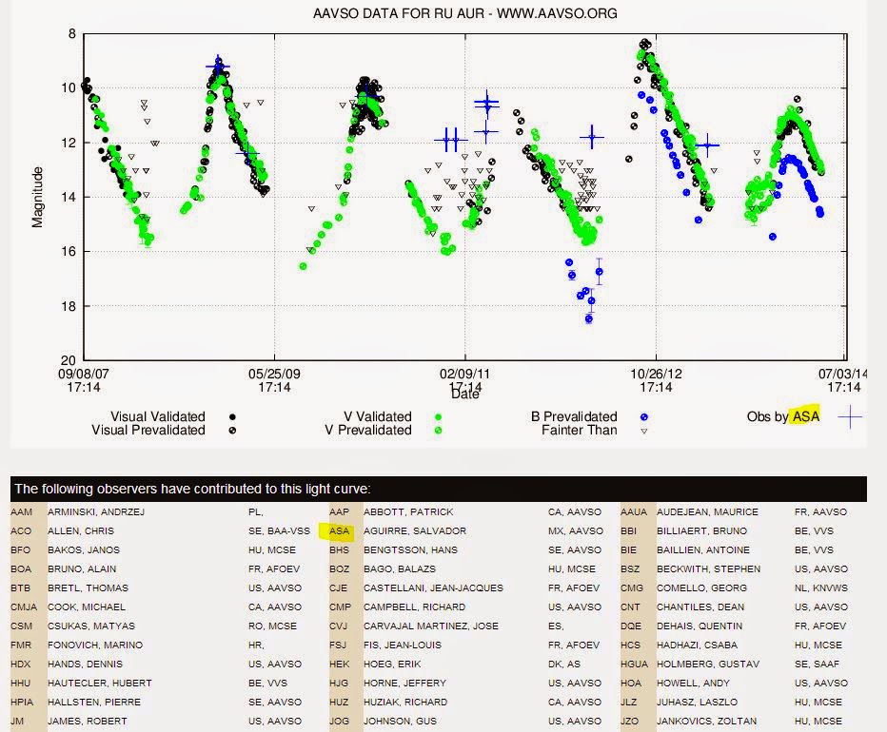
Task: Click the 05/25/09 date axis label
Action: click(274, 375)
